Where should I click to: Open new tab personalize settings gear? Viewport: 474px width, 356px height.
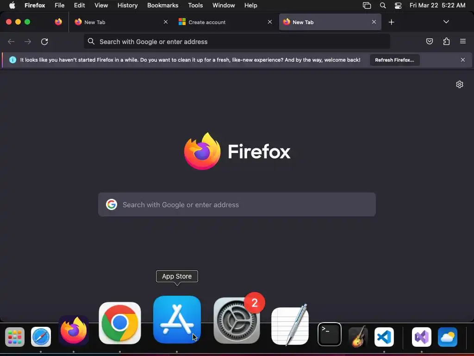tap(460, 84)
